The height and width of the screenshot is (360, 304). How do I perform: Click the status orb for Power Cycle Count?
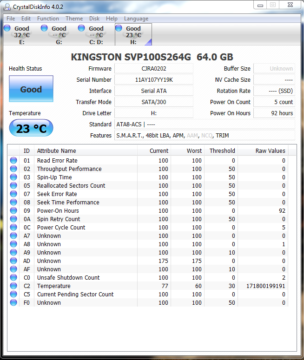pos(13,227)
